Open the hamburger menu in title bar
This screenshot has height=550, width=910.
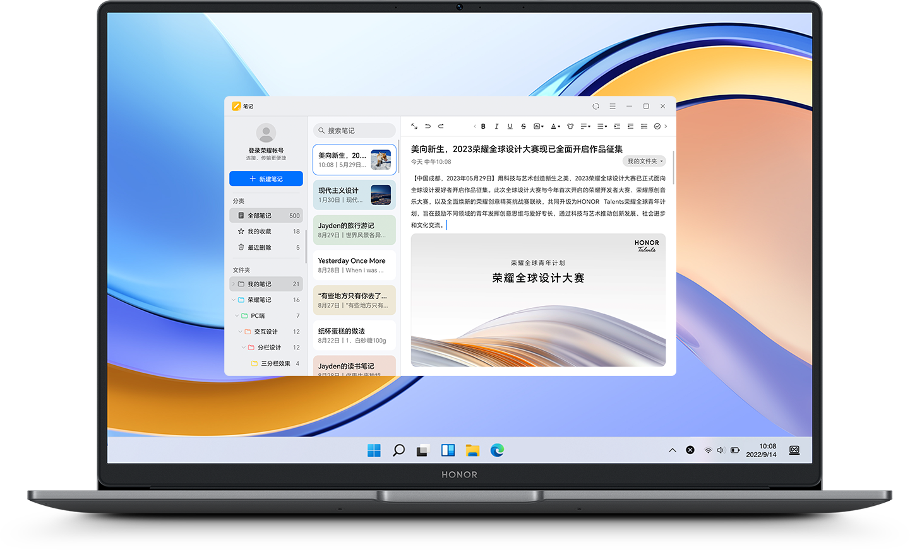(x=613, y=106)
